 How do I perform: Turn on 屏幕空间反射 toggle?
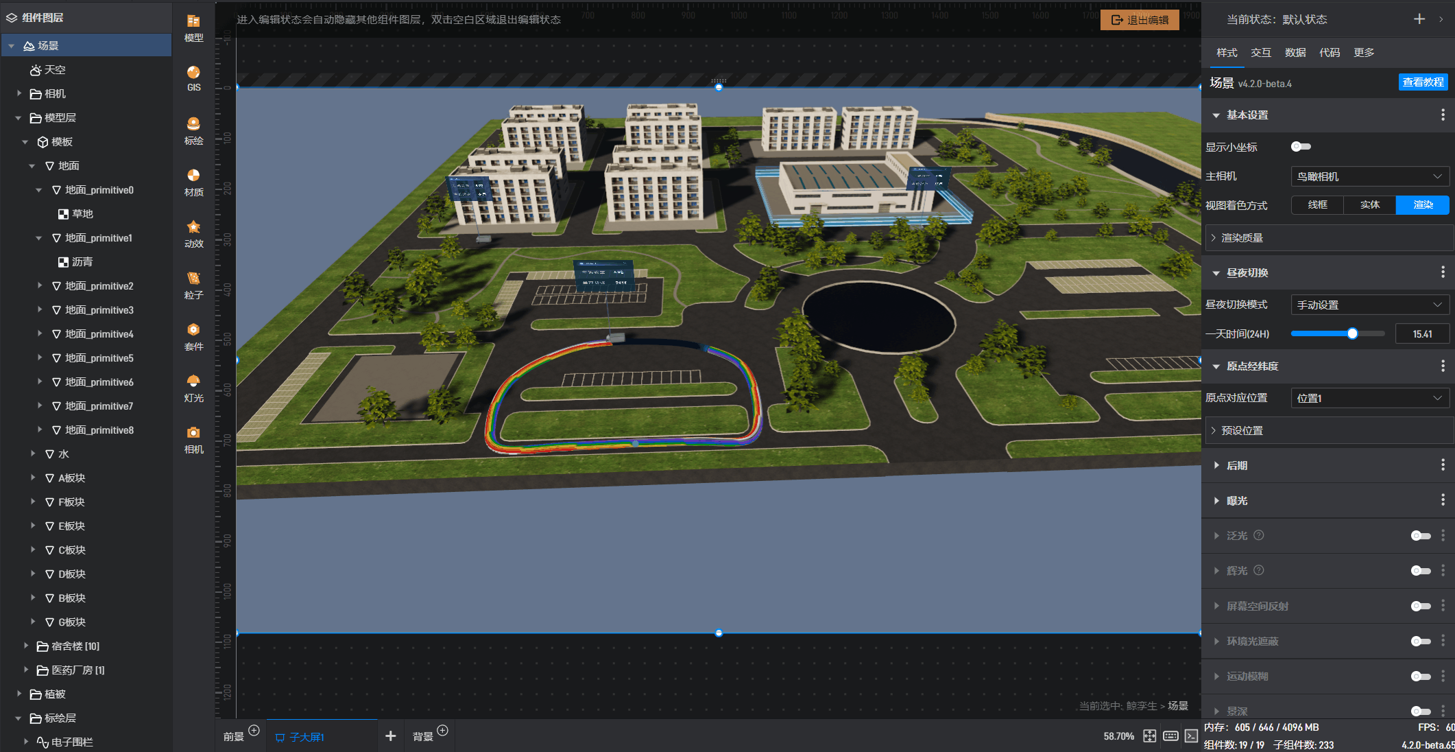click(x=1420, y=606)
